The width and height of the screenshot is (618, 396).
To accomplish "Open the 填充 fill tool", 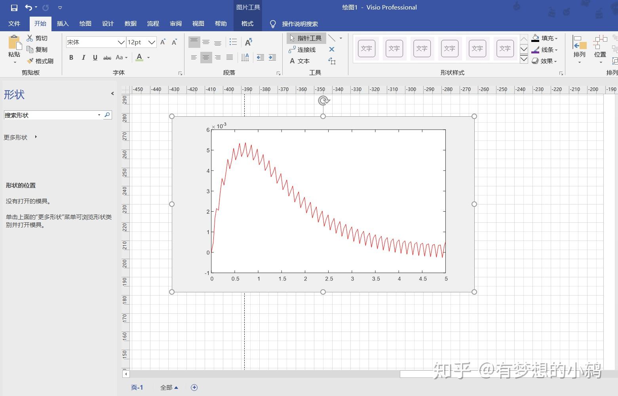I will point(546,38).
